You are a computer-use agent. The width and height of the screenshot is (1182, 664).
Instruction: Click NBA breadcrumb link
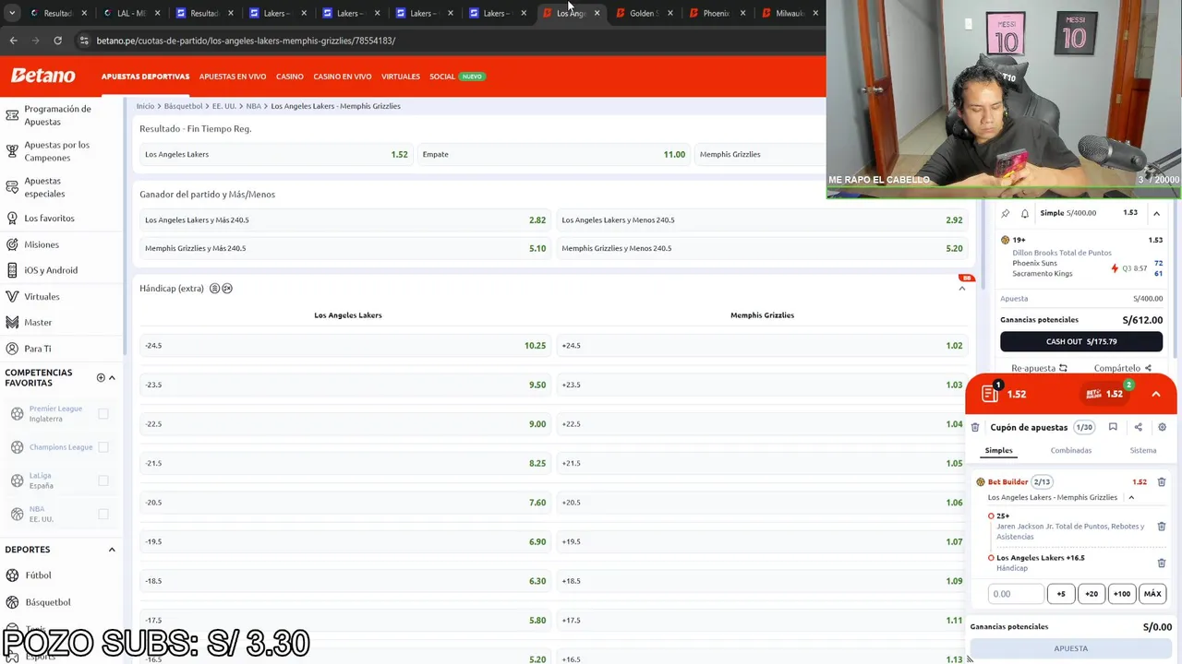point(253,106)
